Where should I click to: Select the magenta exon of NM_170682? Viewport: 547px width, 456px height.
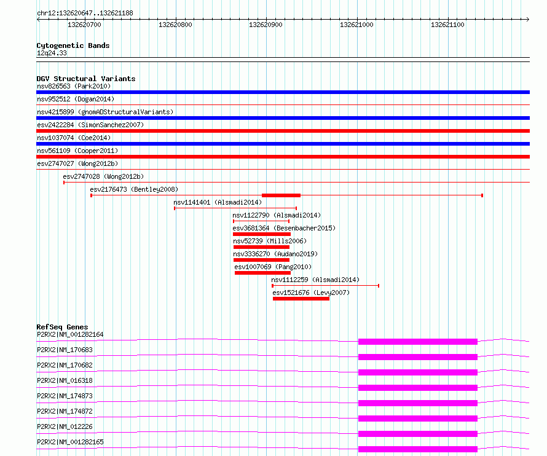click(418, 372)
